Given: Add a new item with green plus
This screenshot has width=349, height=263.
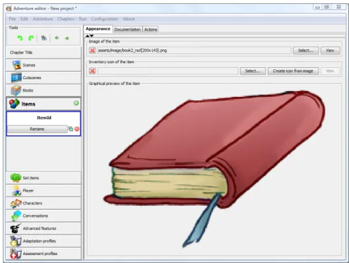Looking at the screenshot, I should pyautogui.click(x=76, y=103).
